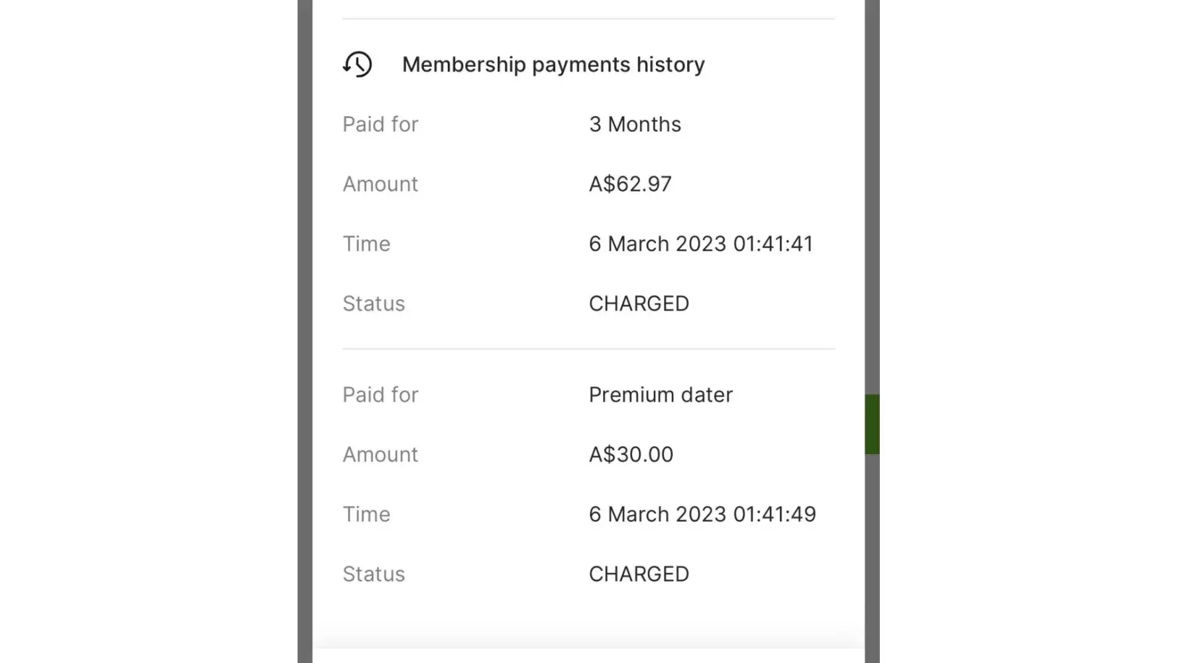Screen dimensions: 1178x663
Task: Select the A$62.97 amount
Action: (630, 184)
